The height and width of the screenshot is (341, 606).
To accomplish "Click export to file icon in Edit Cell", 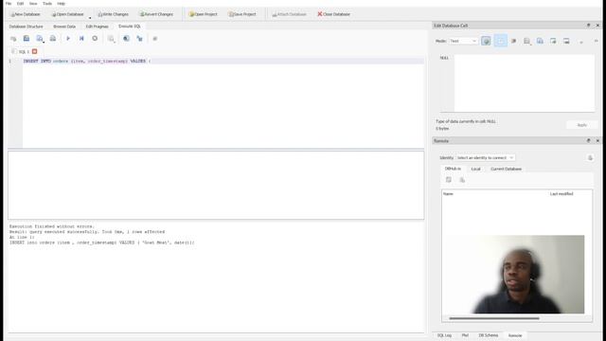I will click(x=553, y=41).
